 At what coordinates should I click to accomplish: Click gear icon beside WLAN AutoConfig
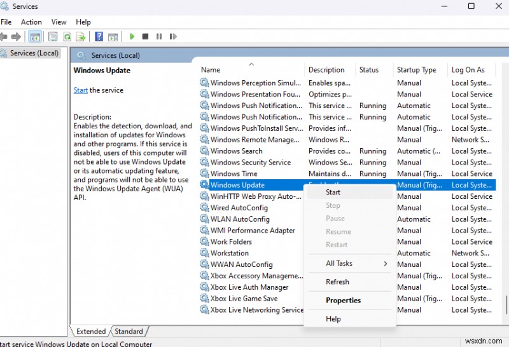coord(204,219)
